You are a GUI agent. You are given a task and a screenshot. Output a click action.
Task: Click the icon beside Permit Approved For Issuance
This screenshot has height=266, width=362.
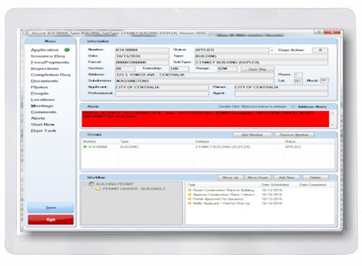(x=190, y=199)
